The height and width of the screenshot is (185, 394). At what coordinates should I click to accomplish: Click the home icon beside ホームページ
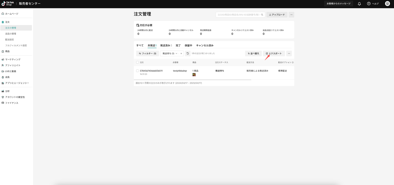point(3,14)
